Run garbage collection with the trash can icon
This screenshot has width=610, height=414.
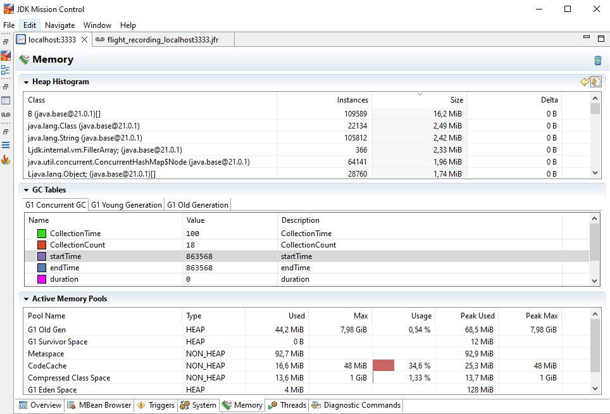[598, 60]
